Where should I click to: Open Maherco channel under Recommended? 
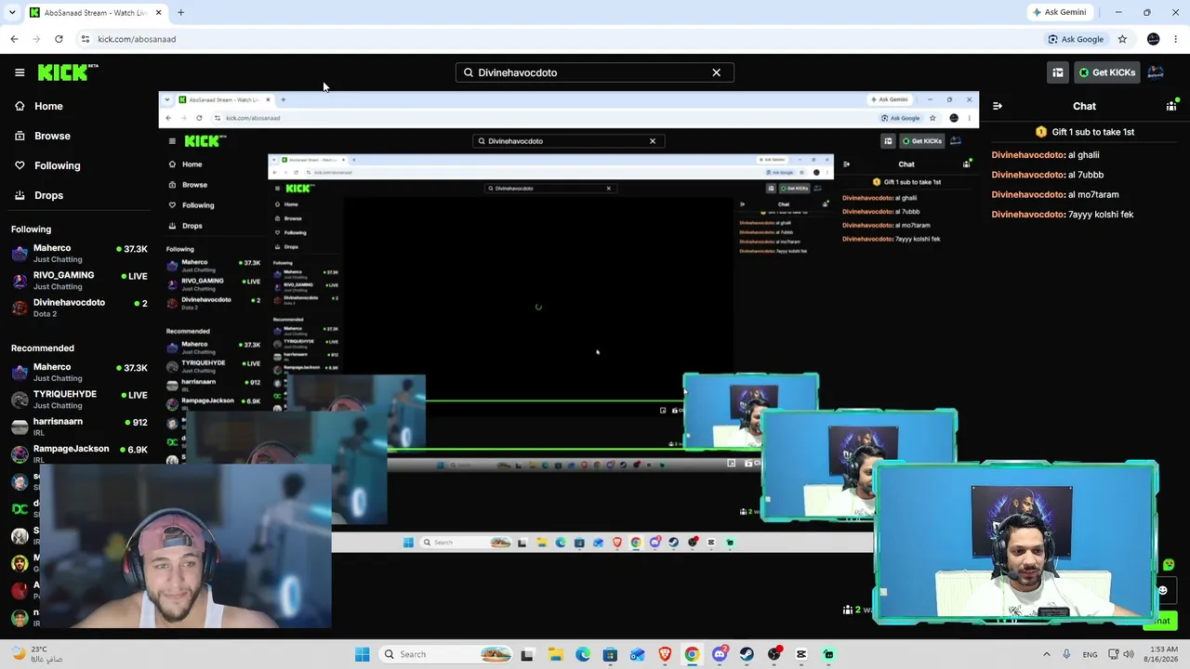click(79, 373)
